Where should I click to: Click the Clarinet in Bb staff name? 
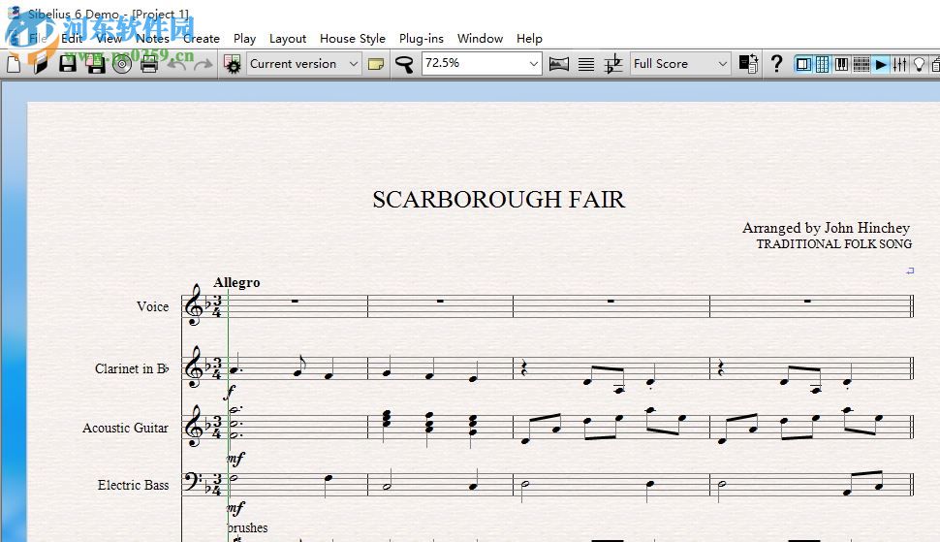(132, 368)
